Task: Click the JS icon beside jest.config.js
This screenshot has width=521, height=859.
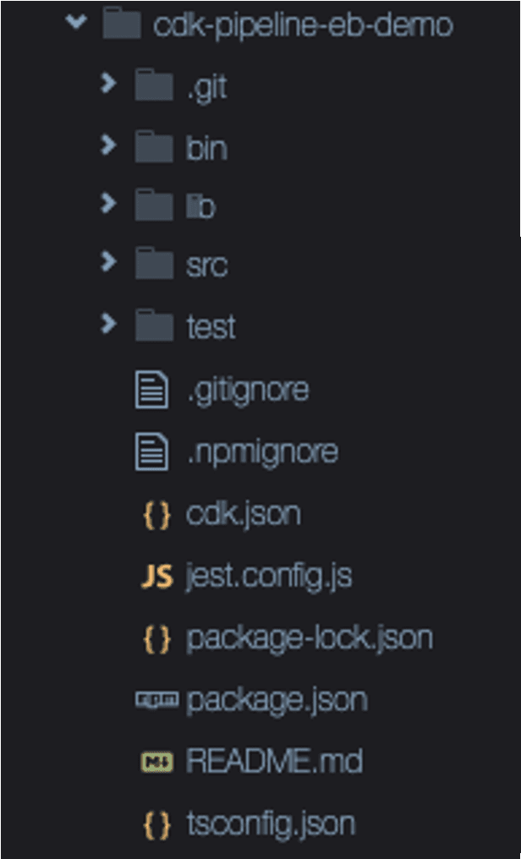Action: pyautogui.click(x=156, y=577)
